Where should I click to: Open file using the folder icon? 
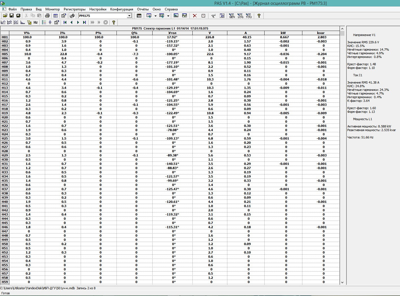(x=5, y=16)
